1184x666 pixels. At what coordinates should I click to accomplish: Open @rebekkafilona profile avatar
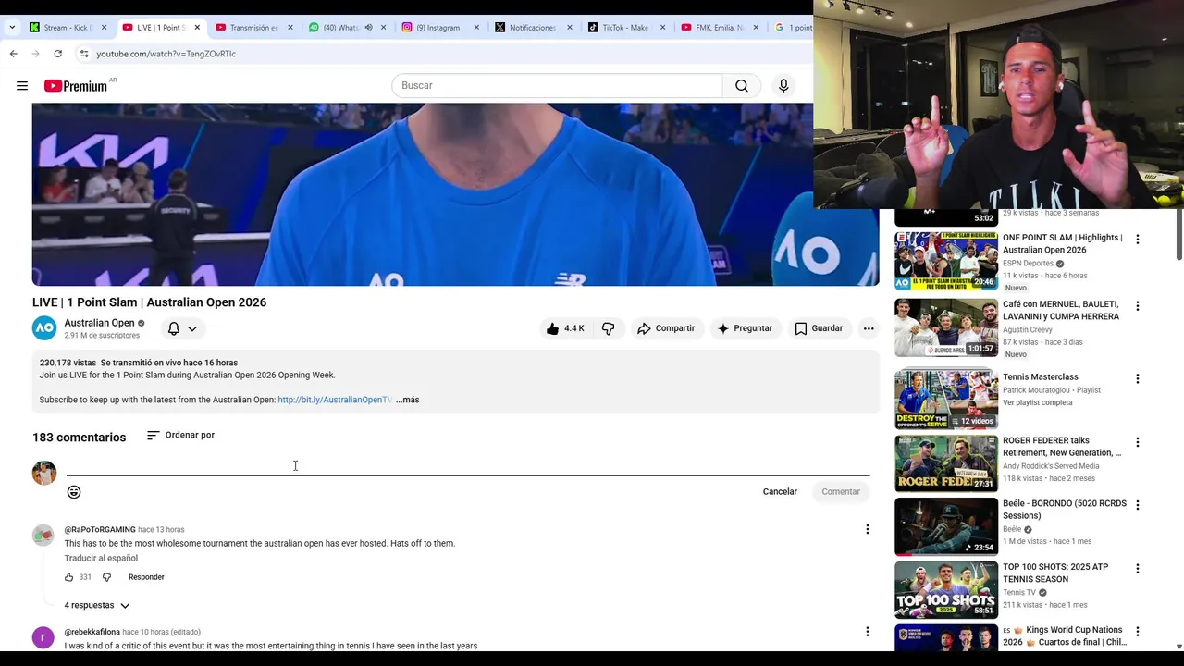click(x=43, y=637)
